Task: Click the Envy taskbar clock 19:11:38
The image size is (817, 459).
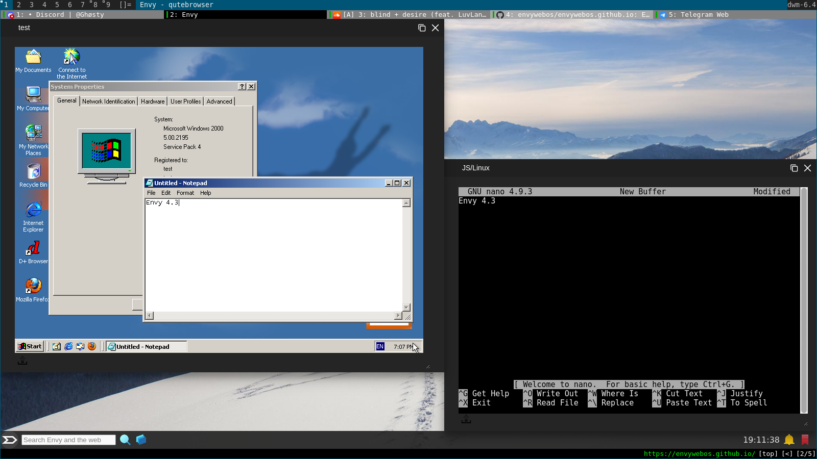Action: click(x=761, y=440)
